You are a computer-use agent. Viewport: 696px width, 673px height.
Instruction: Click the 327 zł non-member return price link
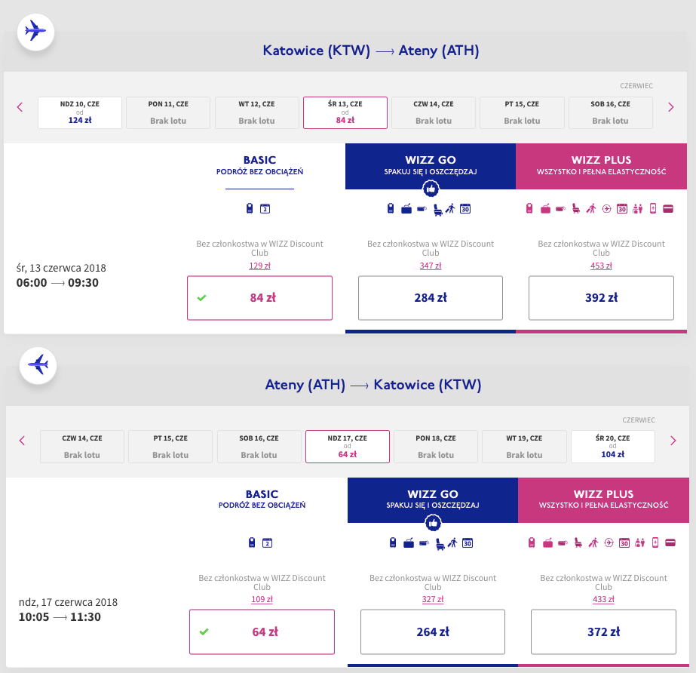tap(433, 599)
